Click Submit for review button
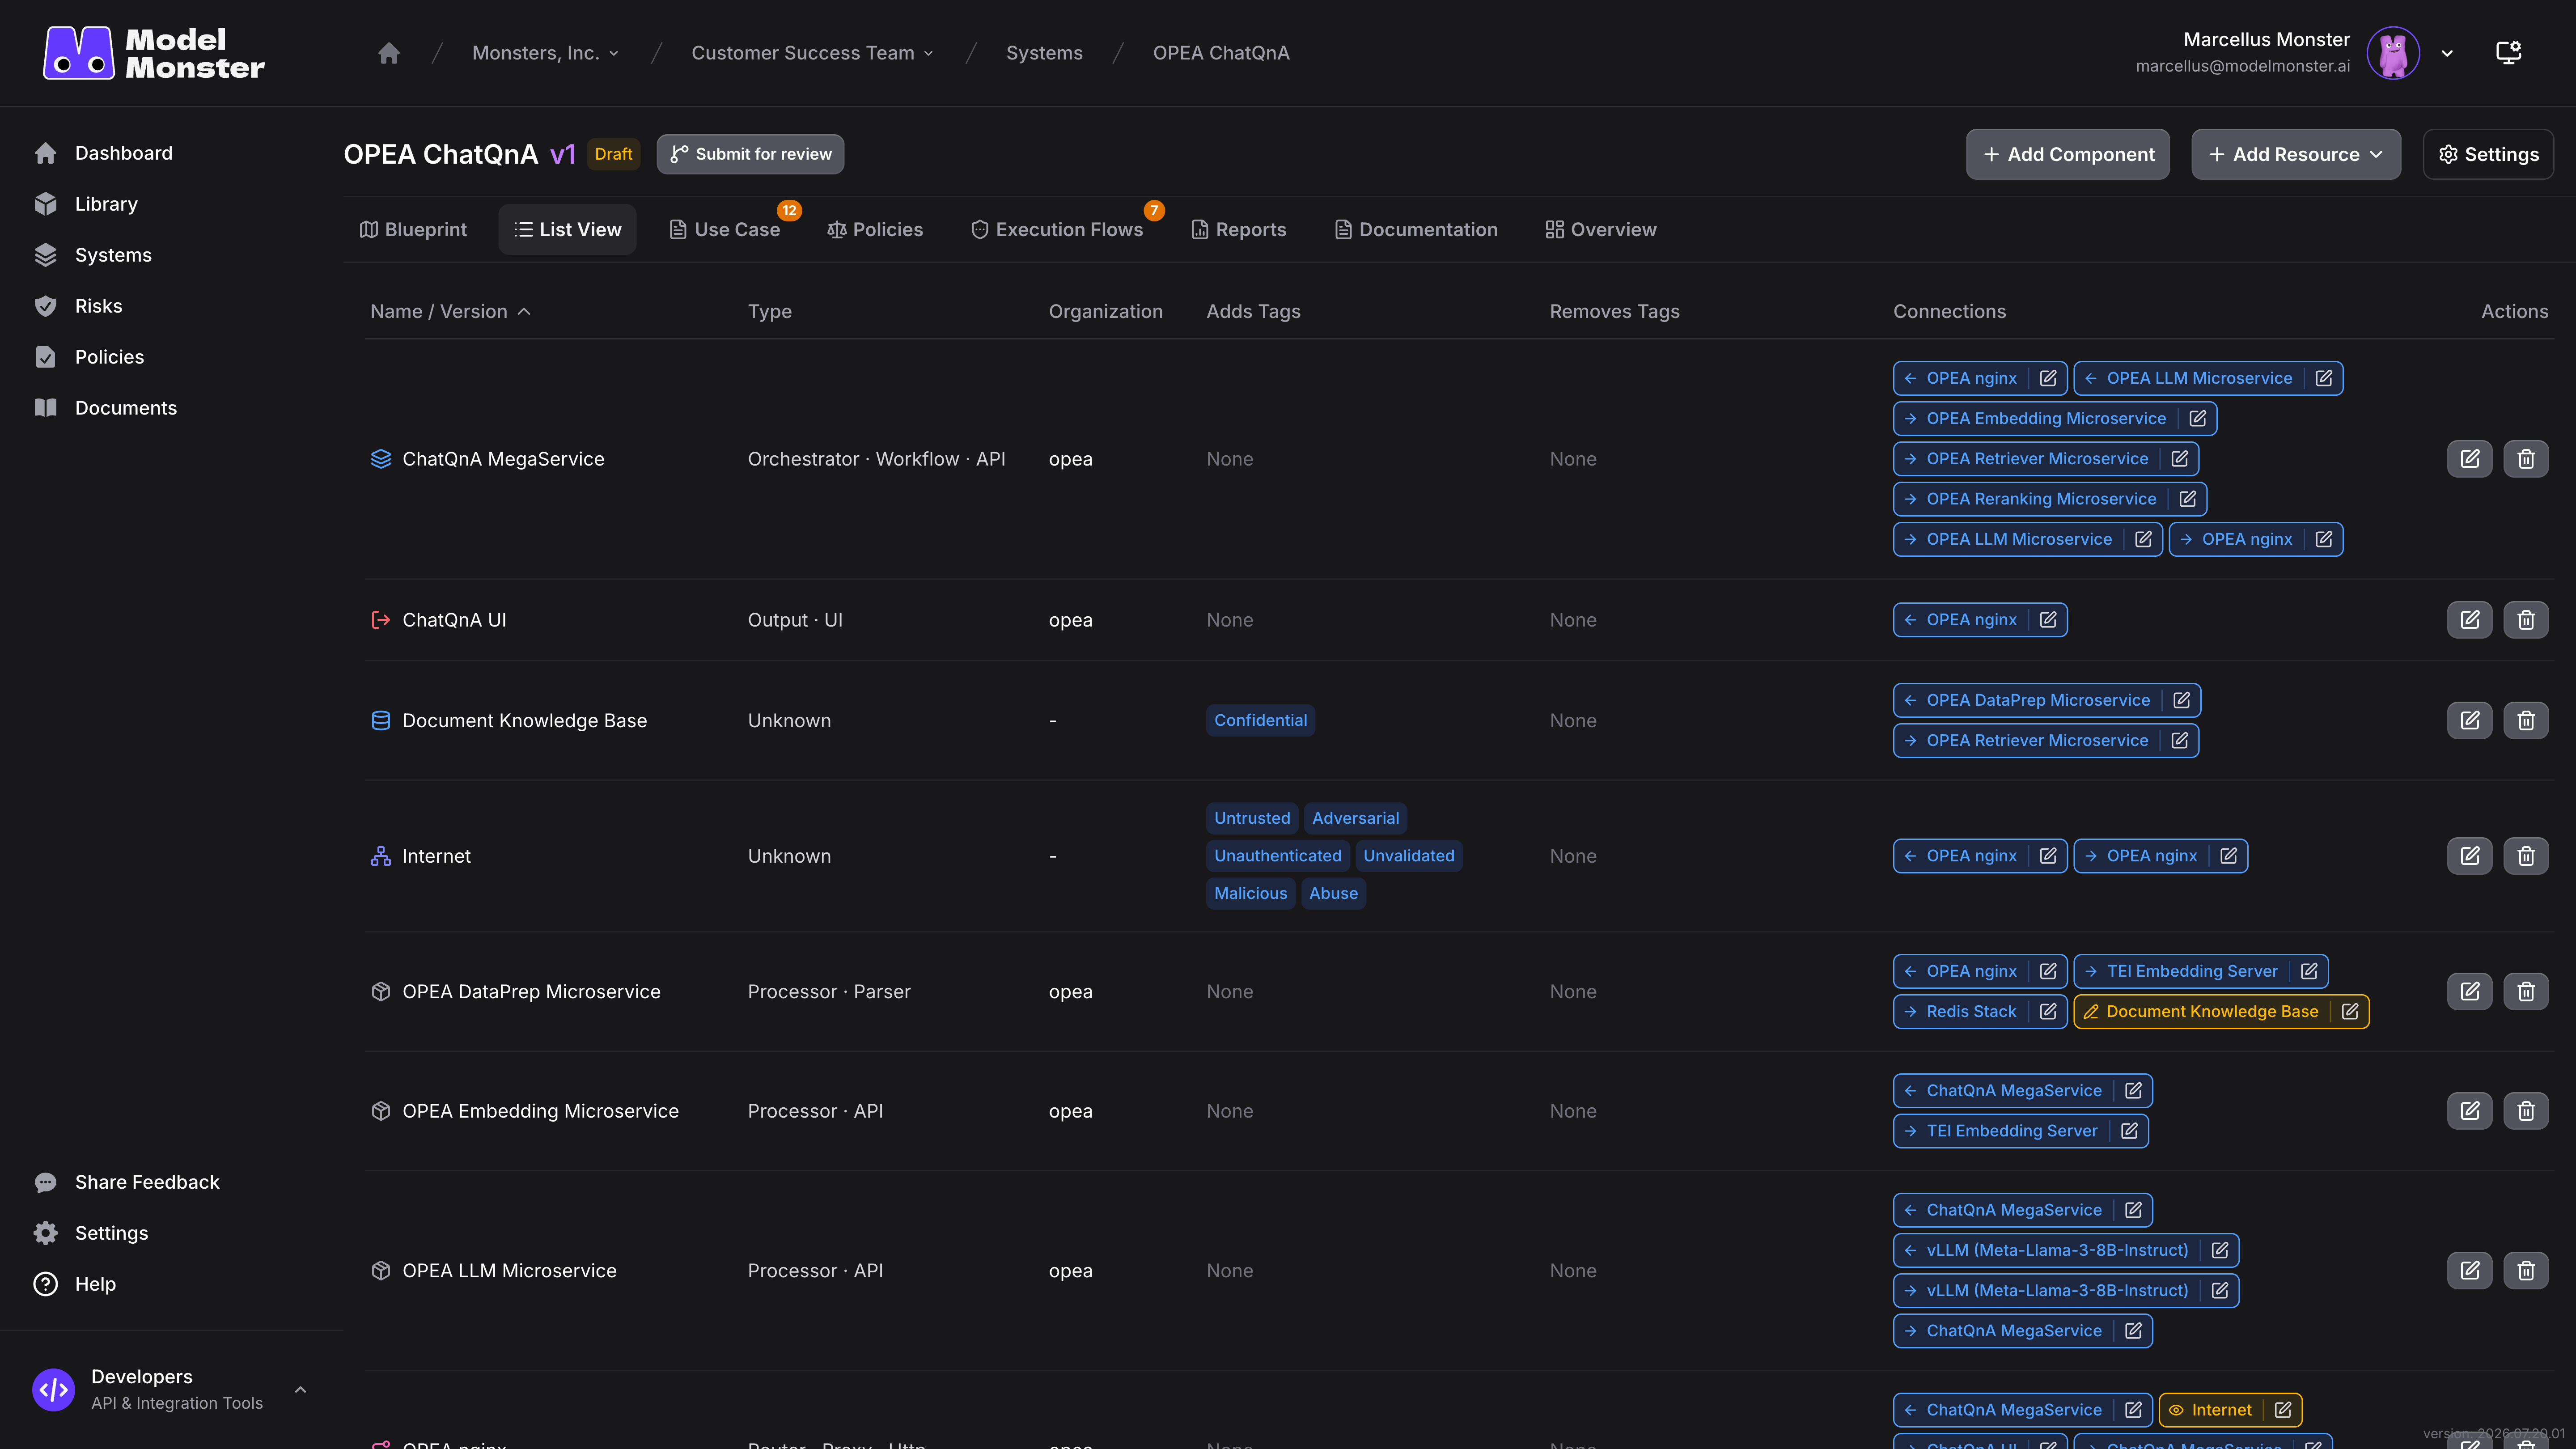Image resolution: width=2576 pixels, height=1449 pixels. click(750, 154)
